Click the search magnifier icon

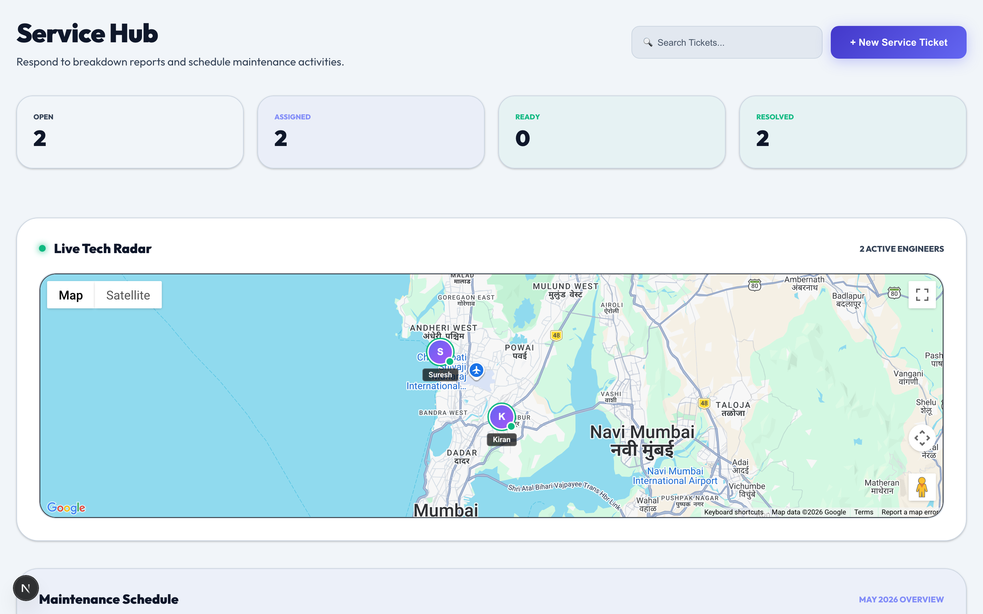[648, 42]
